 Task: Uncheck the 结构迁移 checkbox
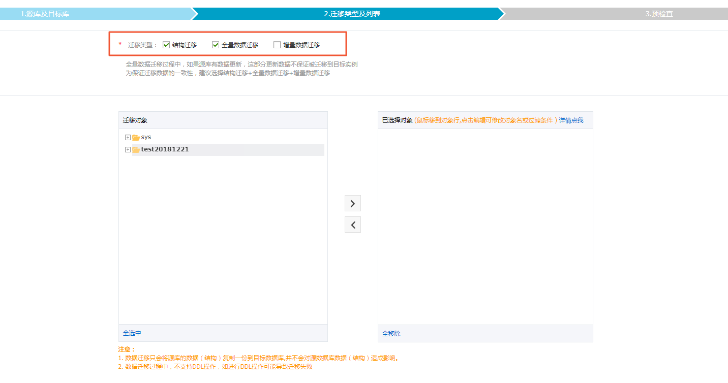pos(166,45)
